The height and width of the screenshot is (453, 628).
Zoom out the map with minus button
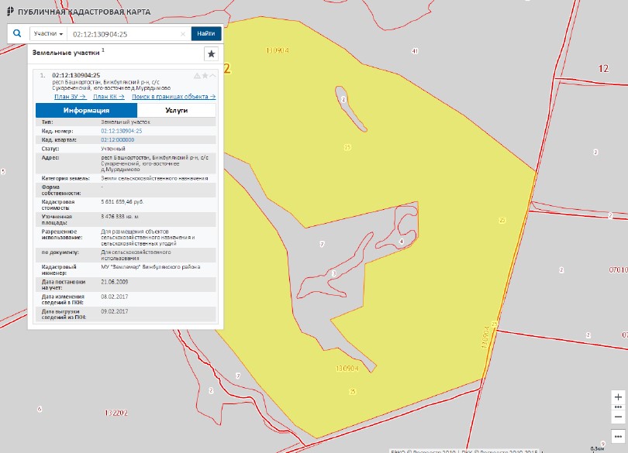click(x=618, y=417)
